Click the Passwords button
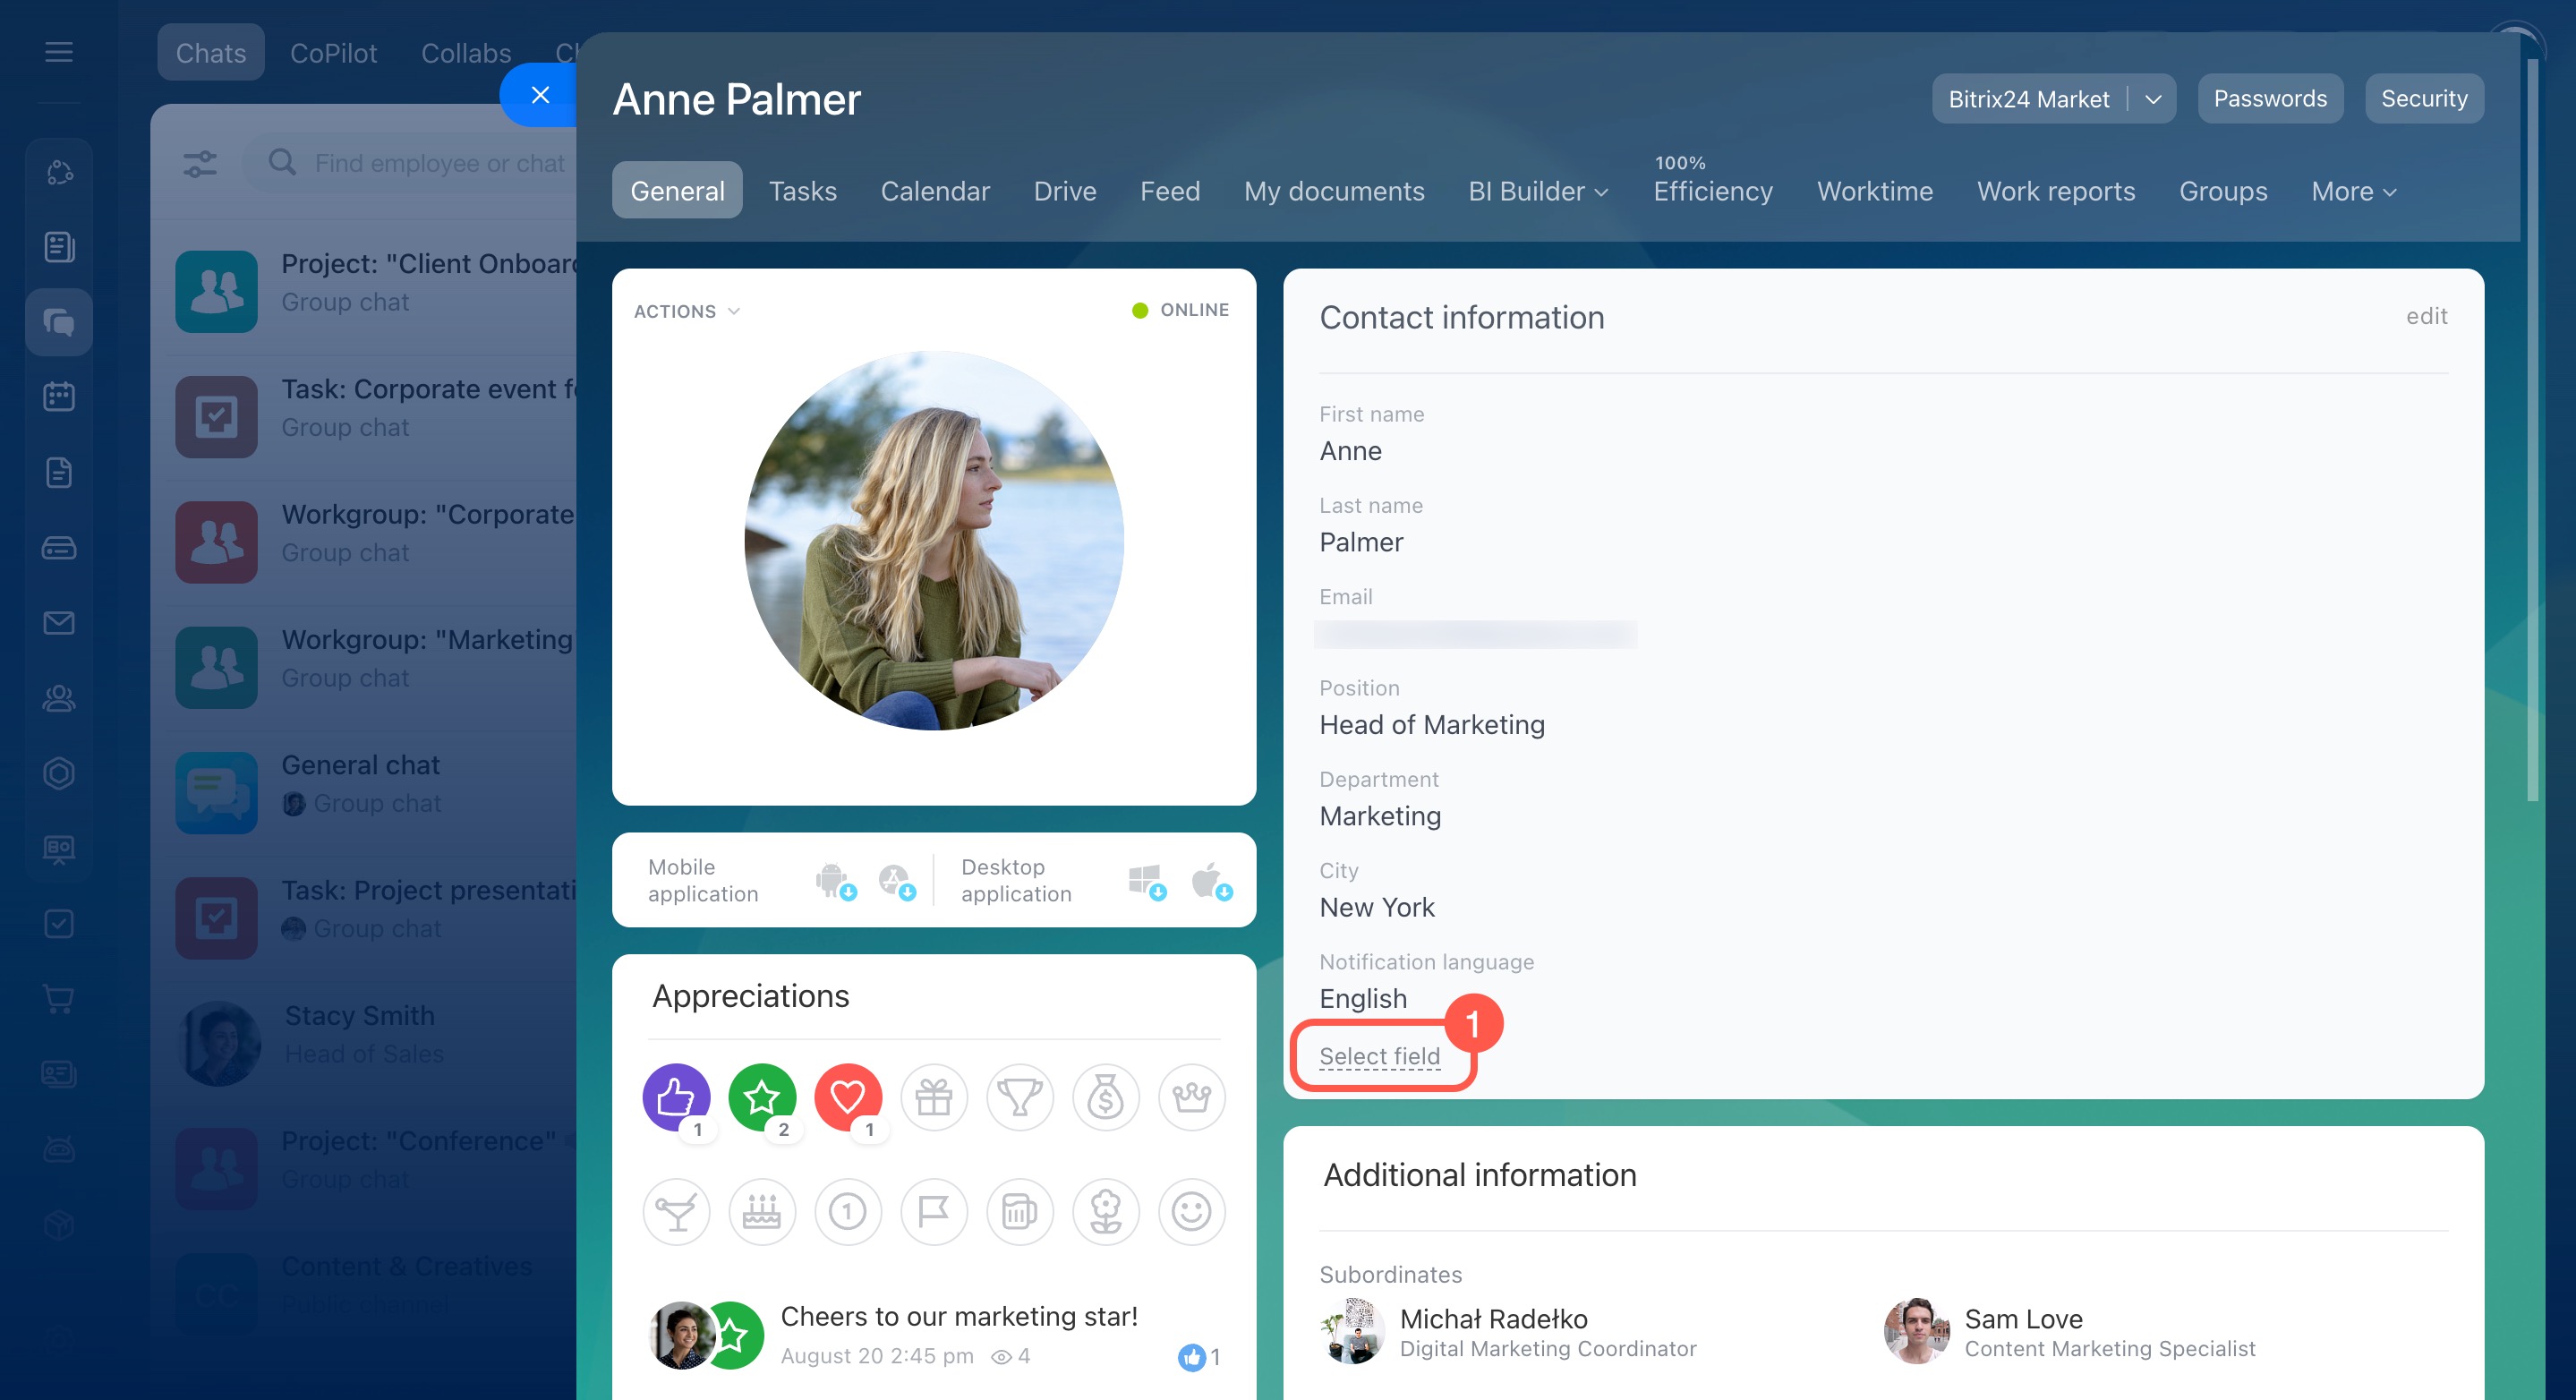 pos(2270,99)
